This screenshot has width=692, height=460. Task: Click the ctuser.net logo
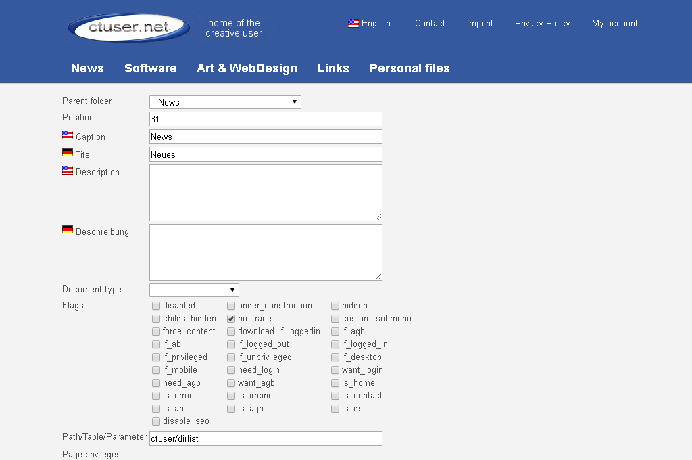(x=128, y=28)
